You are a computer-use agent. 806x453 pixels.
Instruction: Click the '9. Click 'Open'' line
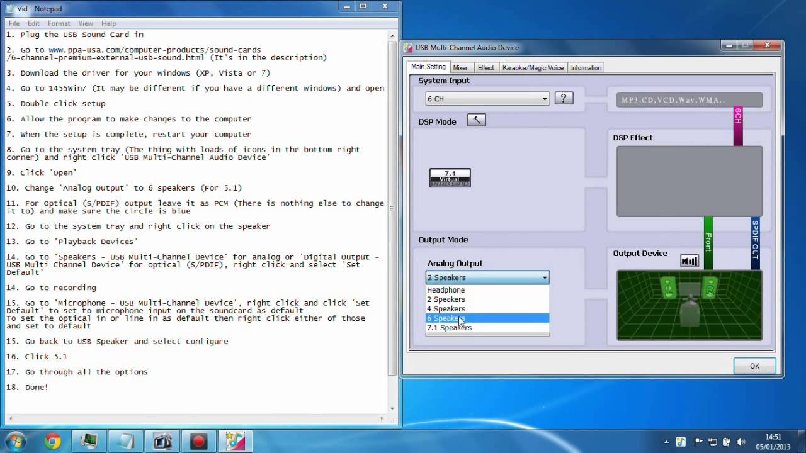pyautogui.click(x=41, y=172)
